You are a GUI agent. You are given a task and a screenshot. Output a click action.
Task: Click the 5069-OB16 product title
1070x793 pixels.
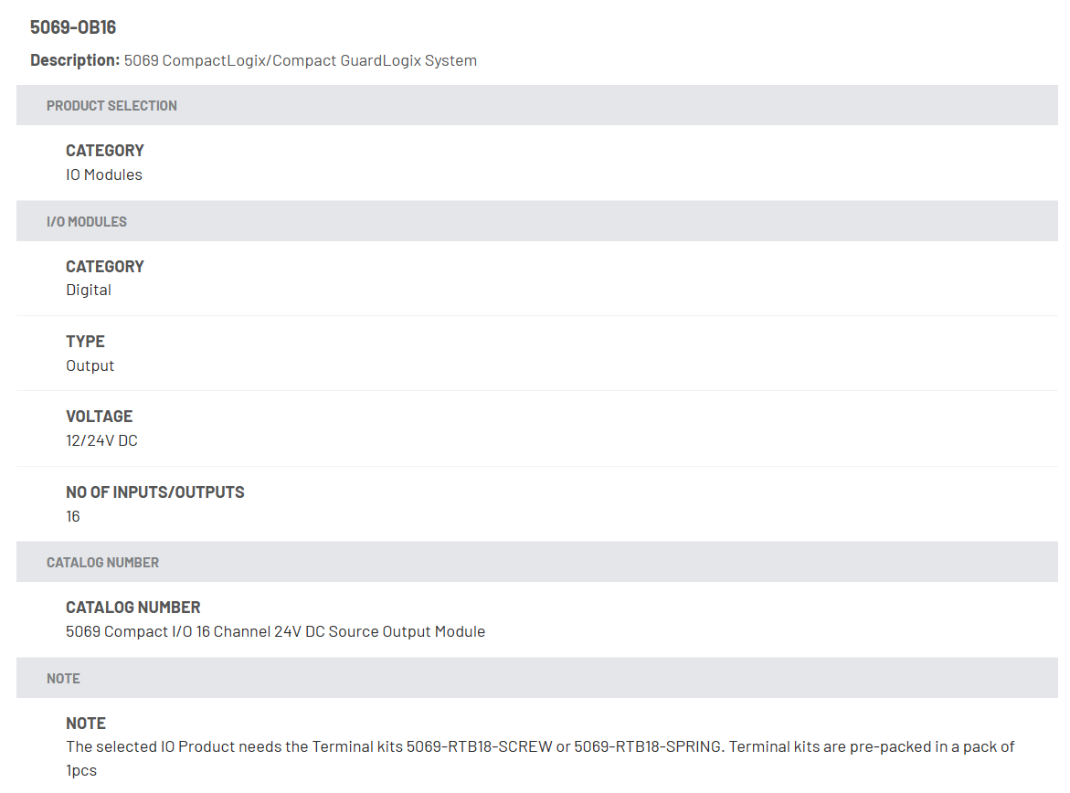(73, 27)
